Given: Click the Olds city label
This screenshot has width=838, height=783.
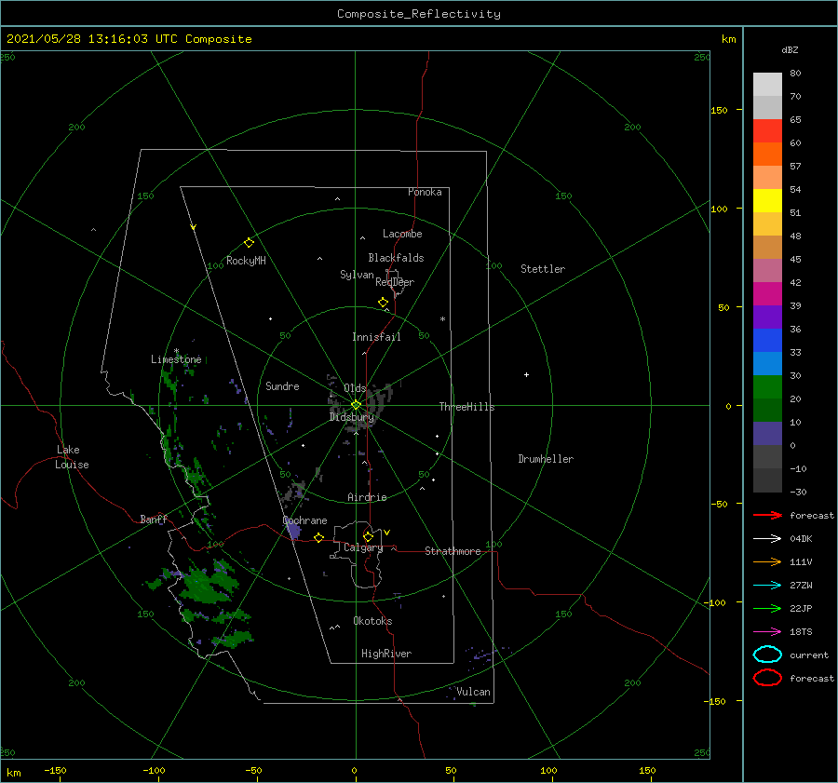Looking at the screenshot, I should point(355,388).
